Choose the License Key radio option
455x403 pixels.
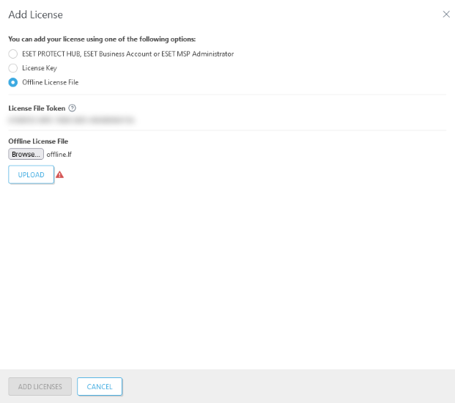coord(12,68)
